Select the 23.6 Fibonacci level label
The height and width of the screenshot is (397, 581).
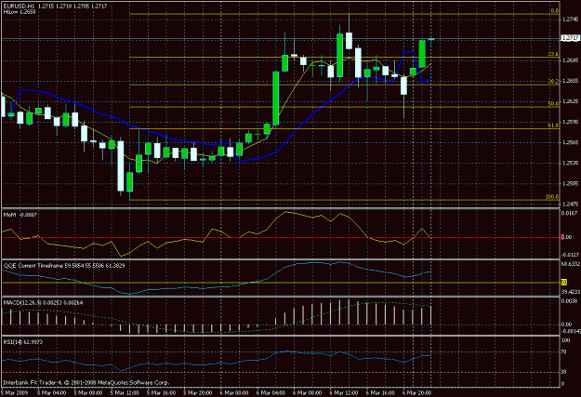(553, 55)
